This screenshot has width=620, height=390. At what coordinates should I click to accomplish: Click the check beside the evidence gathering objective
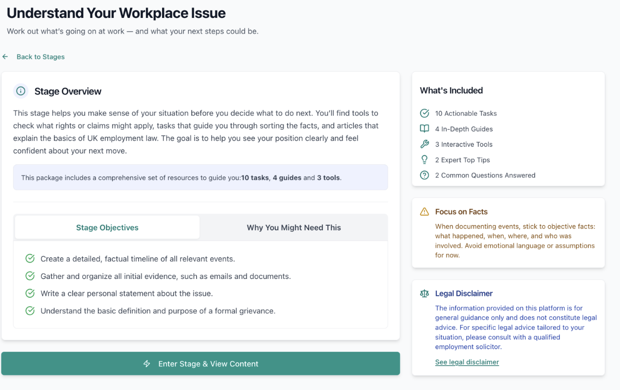coord(30,276)
